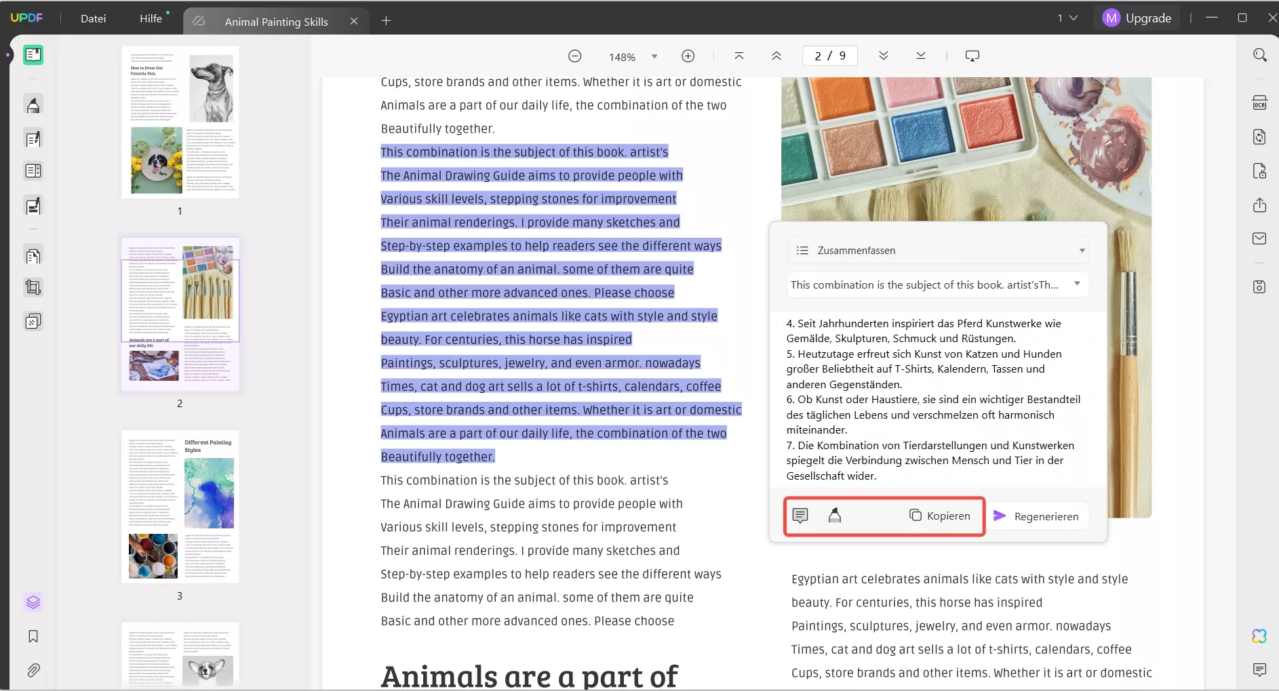Click the paint palette image
The height and width of the screenshot is (691, 1279).
pos(966,149)
